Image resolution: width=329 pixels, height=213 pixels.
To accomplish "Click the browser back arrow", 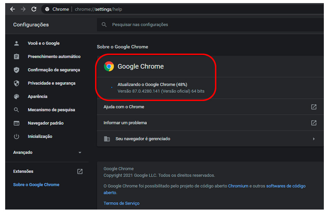I will point(12,9).
